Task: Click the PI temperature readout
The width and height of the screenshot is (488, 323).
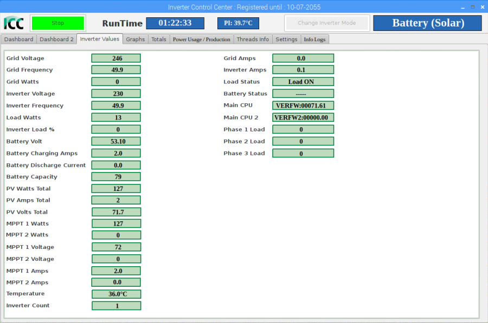Action: (x=238, y=23)
